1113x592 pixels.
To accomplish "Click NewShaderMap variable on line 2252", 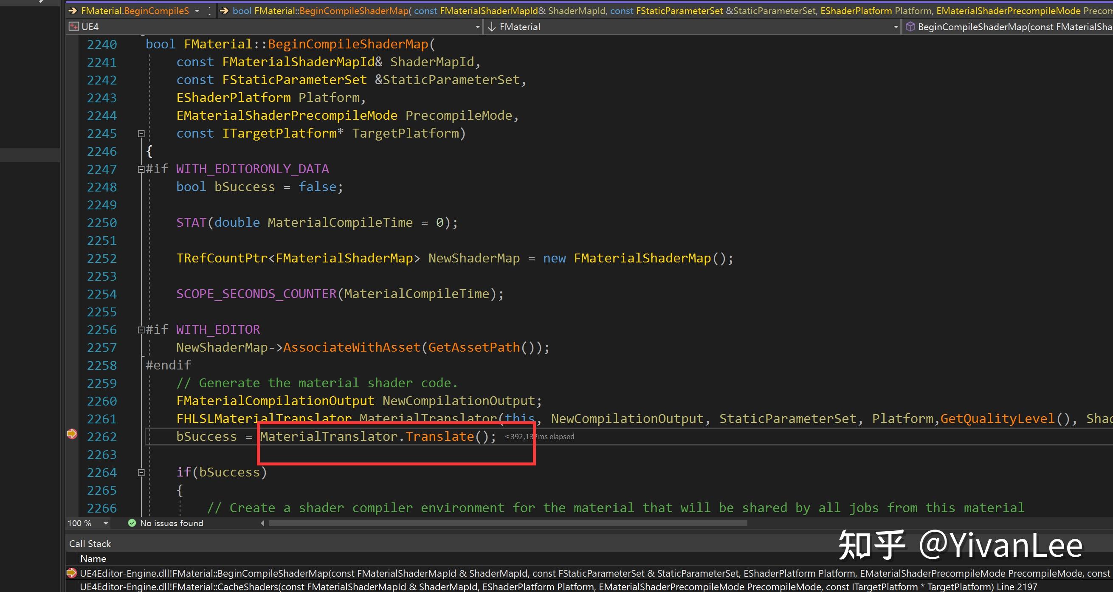I will pos(474,258).
